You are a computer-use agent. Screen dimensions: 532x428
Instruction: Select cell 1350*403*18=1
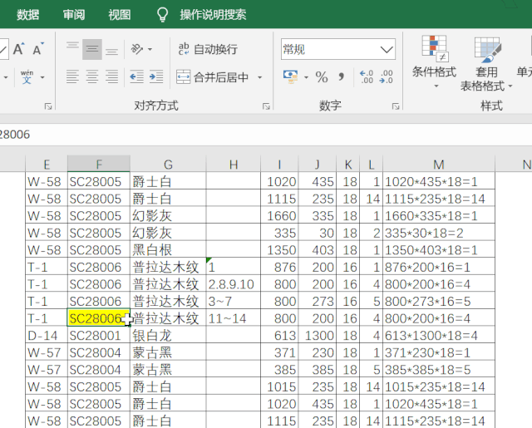[x=439, y=249]
